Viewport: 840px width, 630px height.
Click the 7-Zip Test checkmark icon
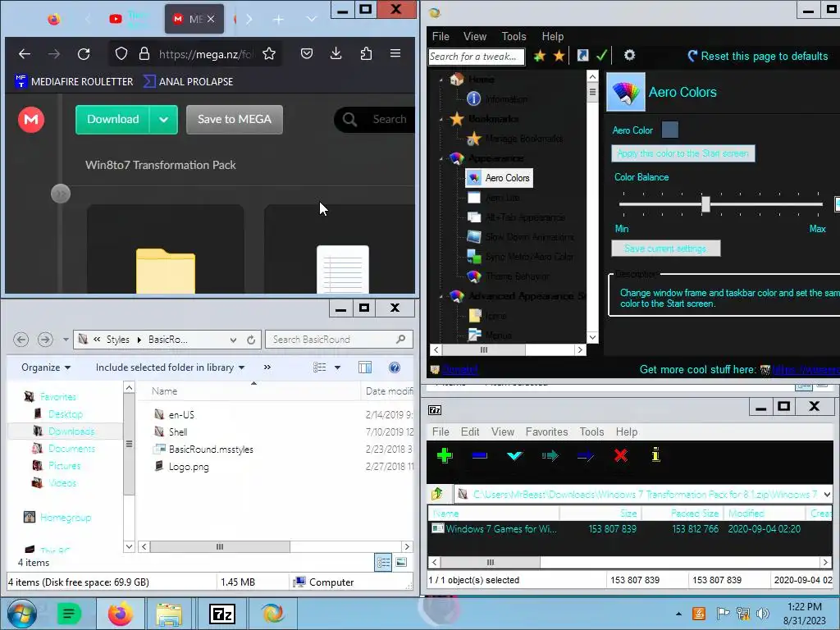coord(514,456)
